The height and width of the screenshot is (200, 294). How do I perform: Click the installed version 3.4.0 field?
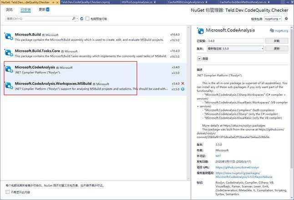click(x=235, y=41)
